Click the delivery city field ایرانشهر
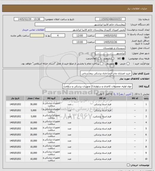The width and height of the screenshot is (155, 171). [110, 53]
